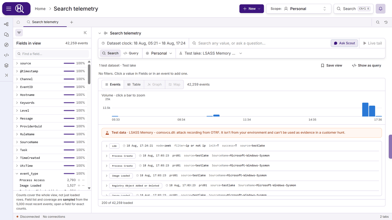Click the magnifier icon at the tab strip's right end

click(x=378, y=22)
